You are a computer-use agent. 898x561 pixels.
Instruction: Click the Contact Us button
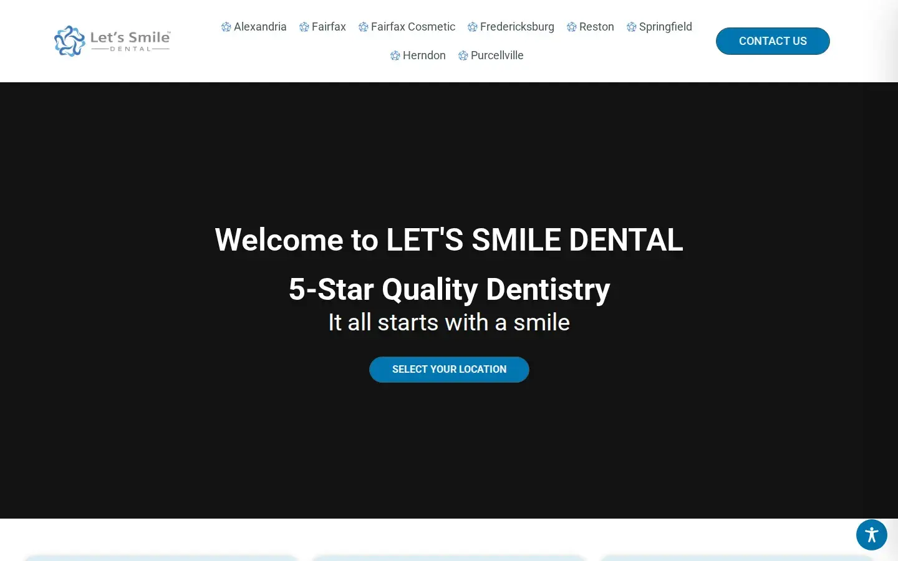pyautogui.click(x=773, y=41)
